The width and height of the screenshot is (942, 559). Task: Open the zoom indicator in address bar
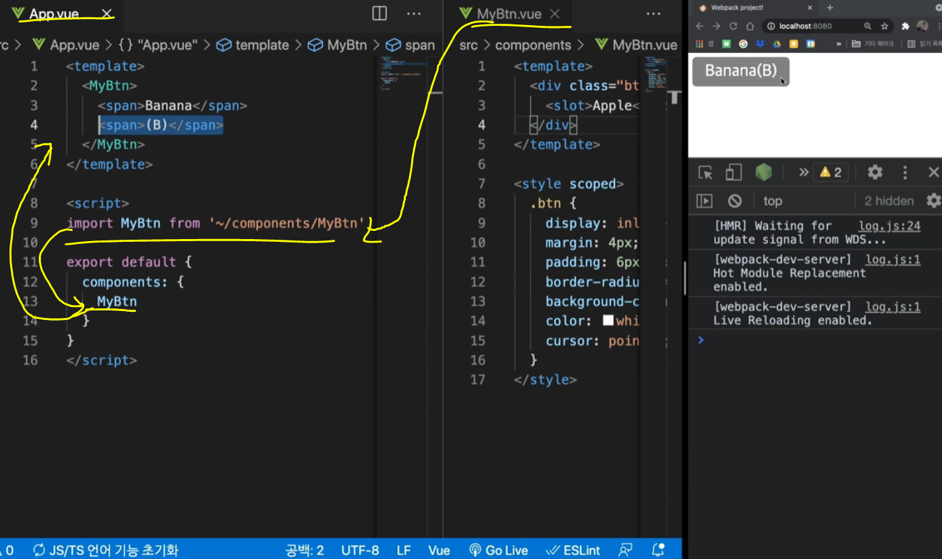pos(868,26)
